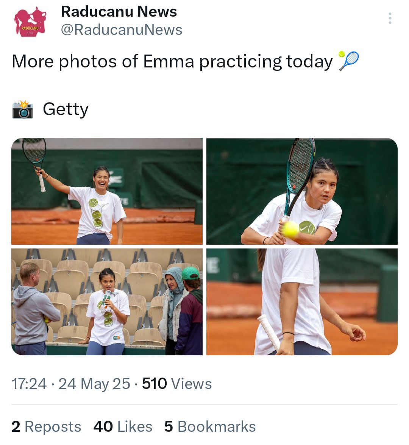Open the top-left photo of Emma smiling
The width and height of the screenshot is (409, 445).
(x=107, y=190)
